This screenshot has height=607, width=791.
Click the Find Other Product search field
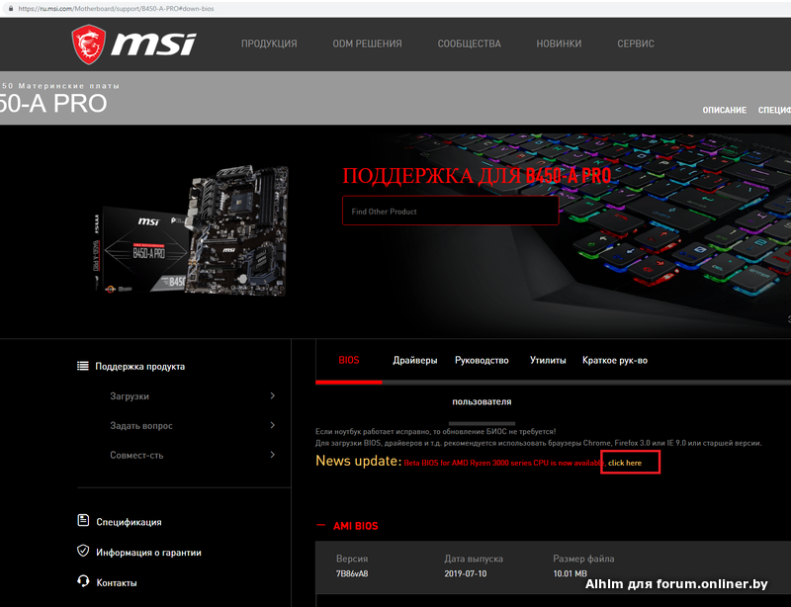pyautogui.click(x=451, y=211)
